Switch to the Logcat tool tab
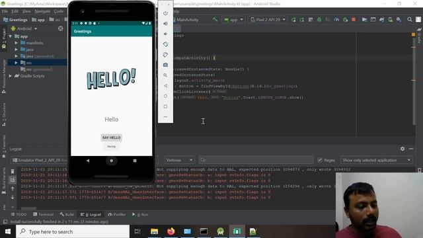Image resolution: width=423 pixels, height=238 pixels. tap(91, 214)
